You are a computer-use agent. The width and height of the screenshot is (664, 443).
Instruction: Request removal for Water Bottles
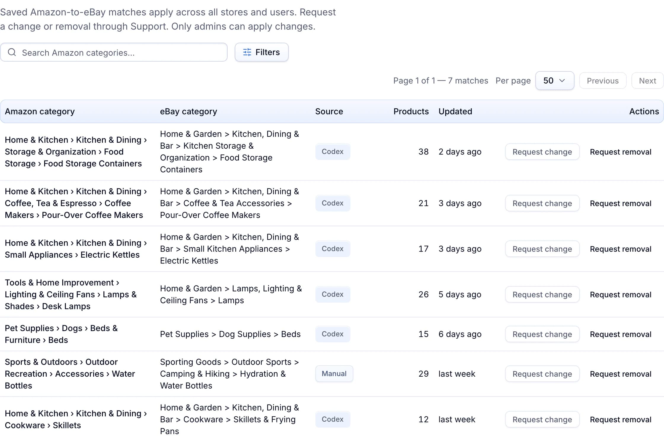[620, 374]
